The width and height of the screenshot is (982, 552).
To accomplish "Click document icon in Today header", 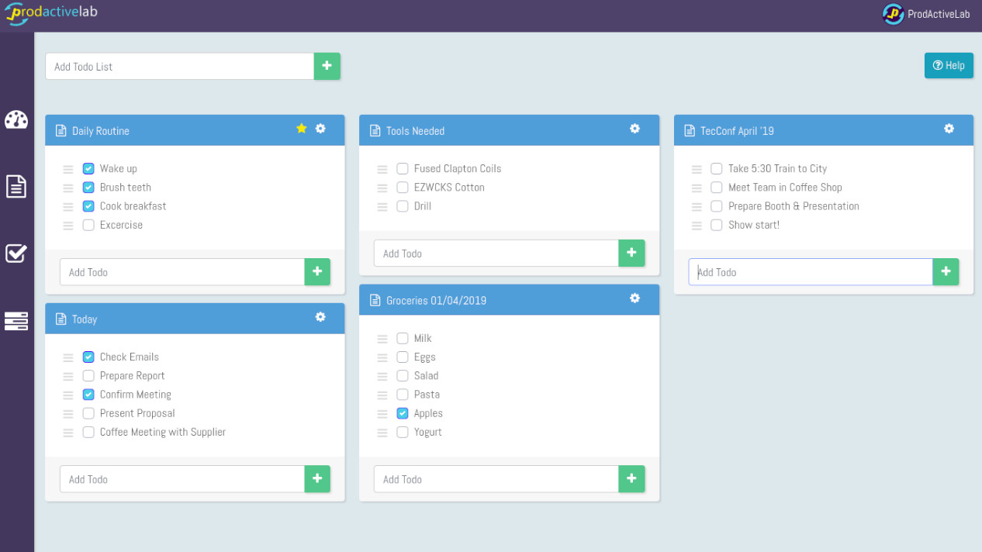I will 61,319.
